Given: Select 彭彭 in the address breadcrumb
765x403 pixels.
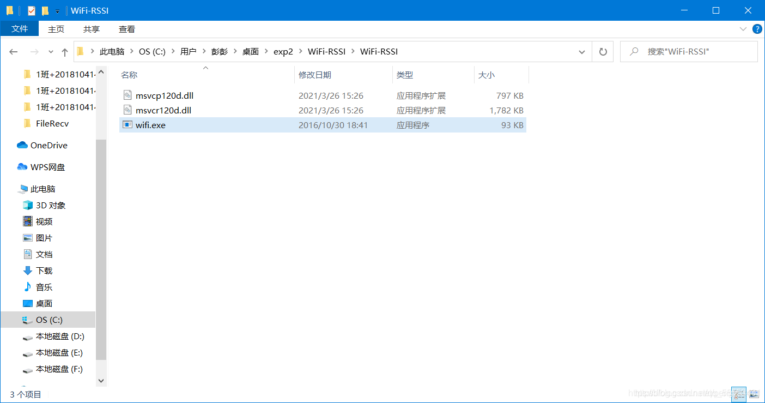Looking at the screenshot, I should [x=220, y=51].
